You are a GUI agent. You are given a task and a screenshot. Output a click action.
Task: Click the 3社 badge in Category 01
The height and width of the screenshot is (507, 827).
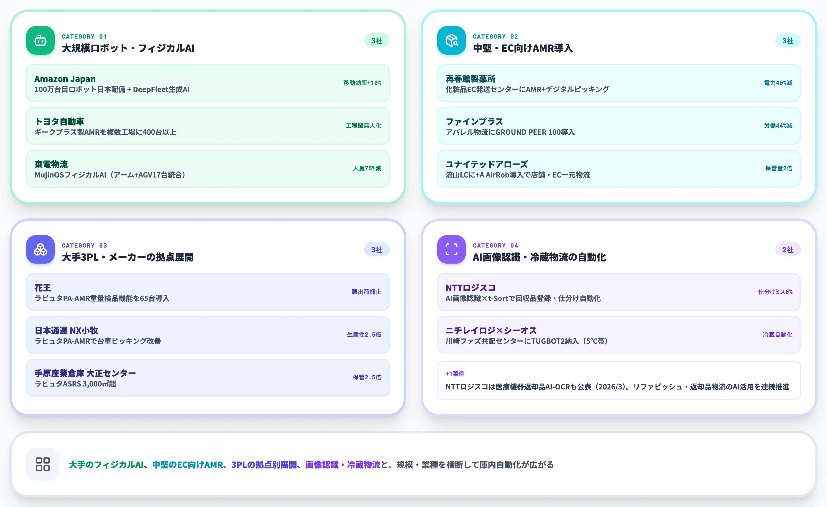tap(377, 41)
